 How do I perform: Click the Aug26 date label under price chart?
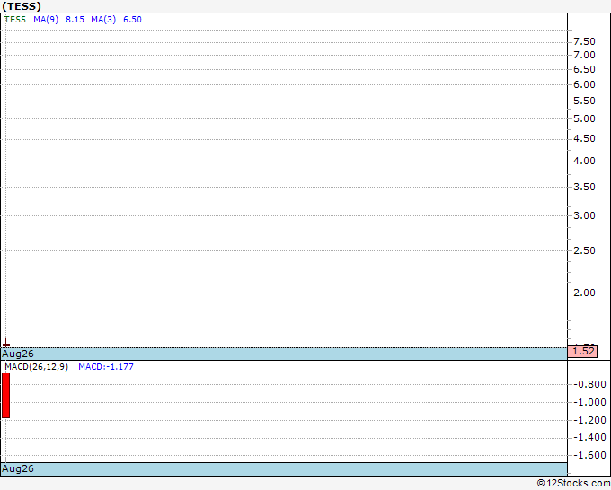(18, 354)
